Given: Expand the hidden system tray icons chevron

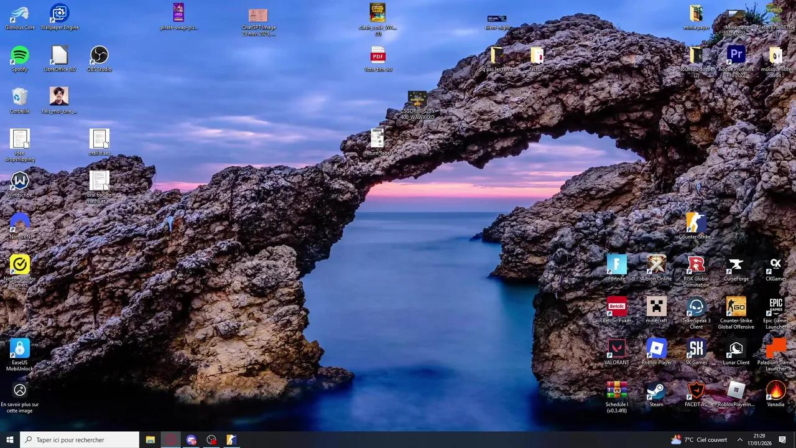Looking at the screenshot, I should pyautogui.click(x=740, y=440).
